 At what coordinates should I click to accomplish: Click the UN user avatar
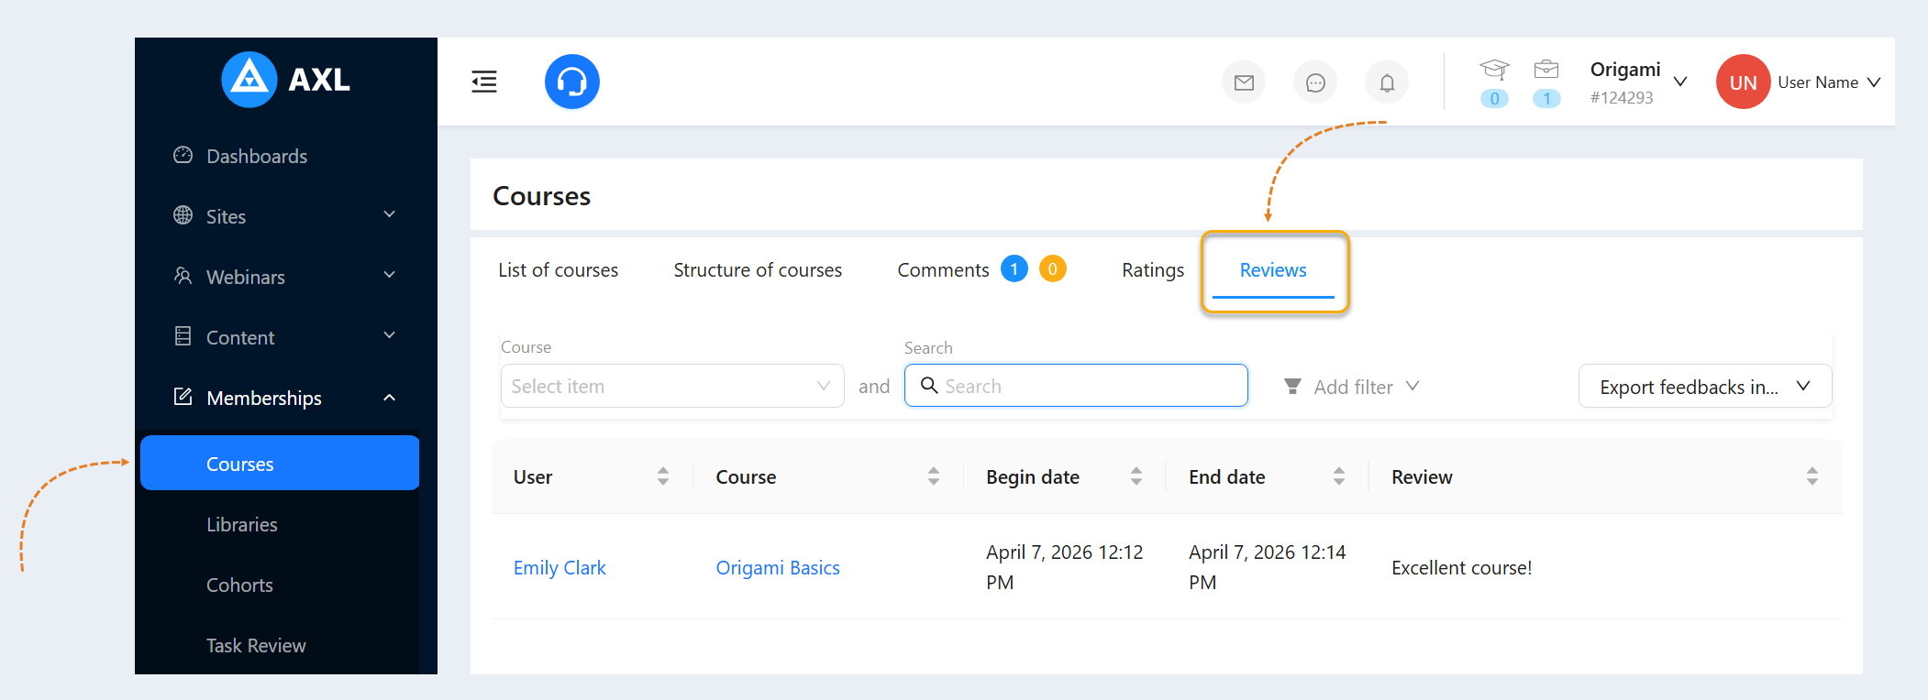[x=1743, y=82]
